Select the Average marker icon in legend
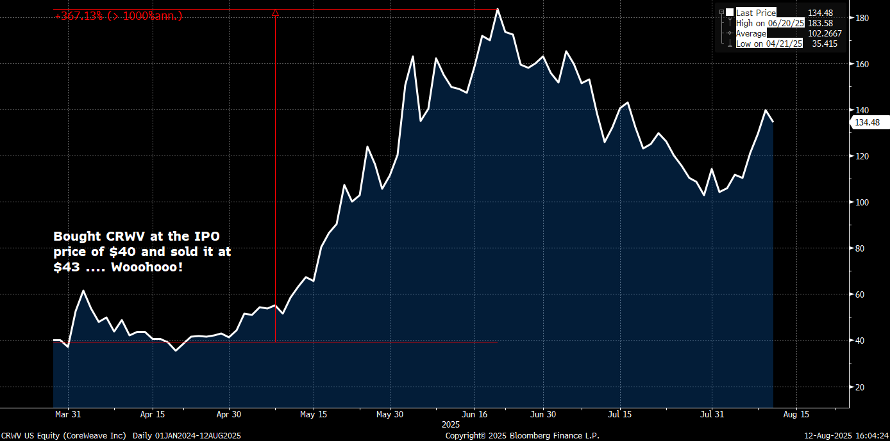 coord(730,33)
